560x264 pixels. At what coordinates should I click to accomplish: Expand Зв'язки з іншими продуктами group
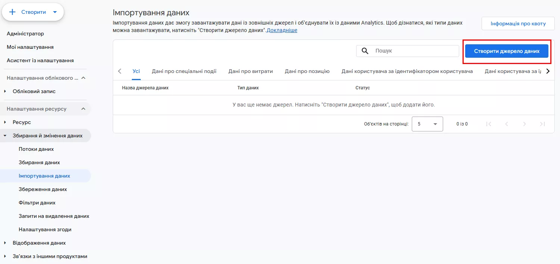click(x=5, y=256)
